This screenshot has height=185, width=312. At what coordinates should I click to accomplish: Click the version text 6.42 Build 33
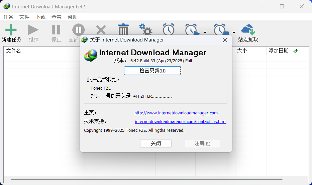point(143,61)
